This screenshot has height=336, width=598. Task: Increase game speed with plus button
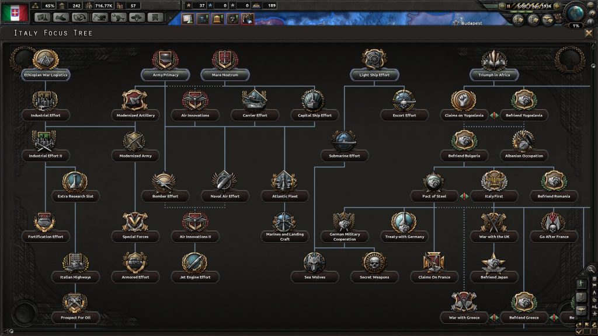point(557,6)
